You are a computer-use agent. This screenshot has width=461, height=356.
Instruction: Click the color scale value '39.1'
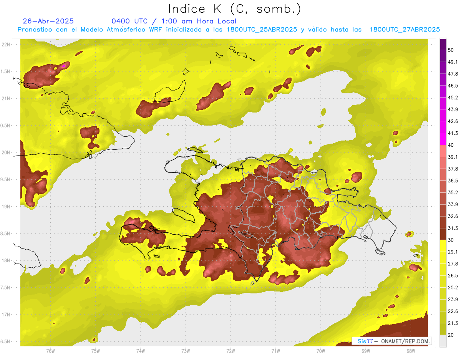(453, 157)
